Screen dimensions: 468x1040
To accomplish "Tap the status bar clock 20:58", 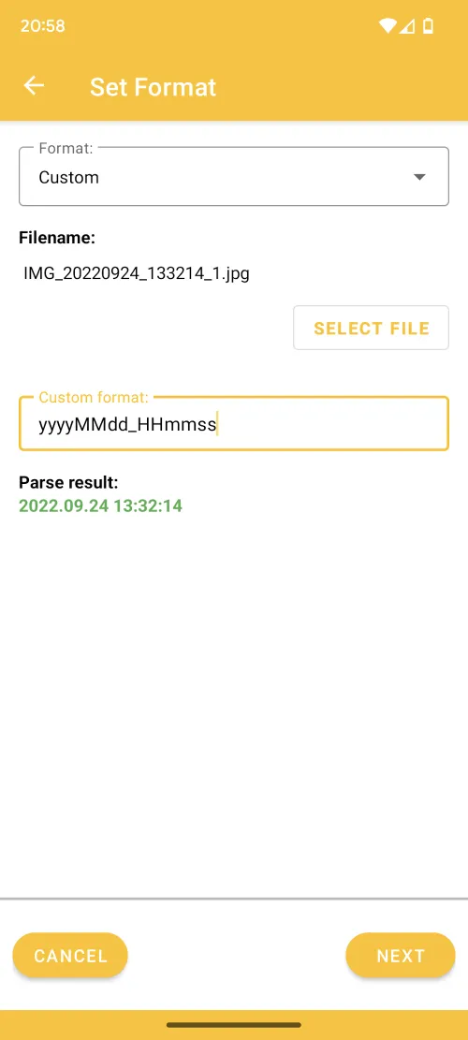I will pyautogui.click(x=42, y=26).
